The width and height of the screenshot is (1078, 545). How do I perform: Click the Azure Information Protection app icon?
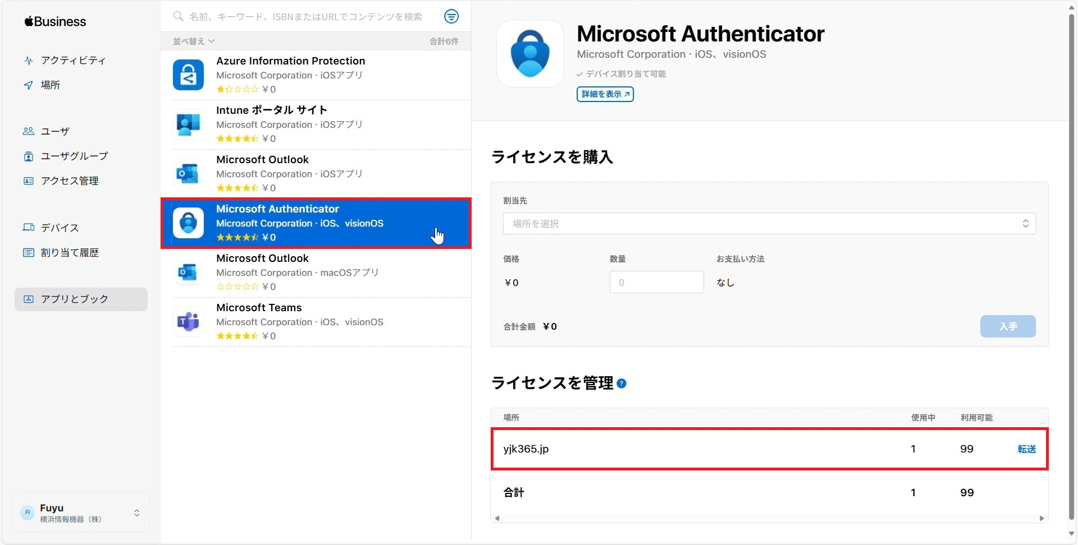pos(188,75)
